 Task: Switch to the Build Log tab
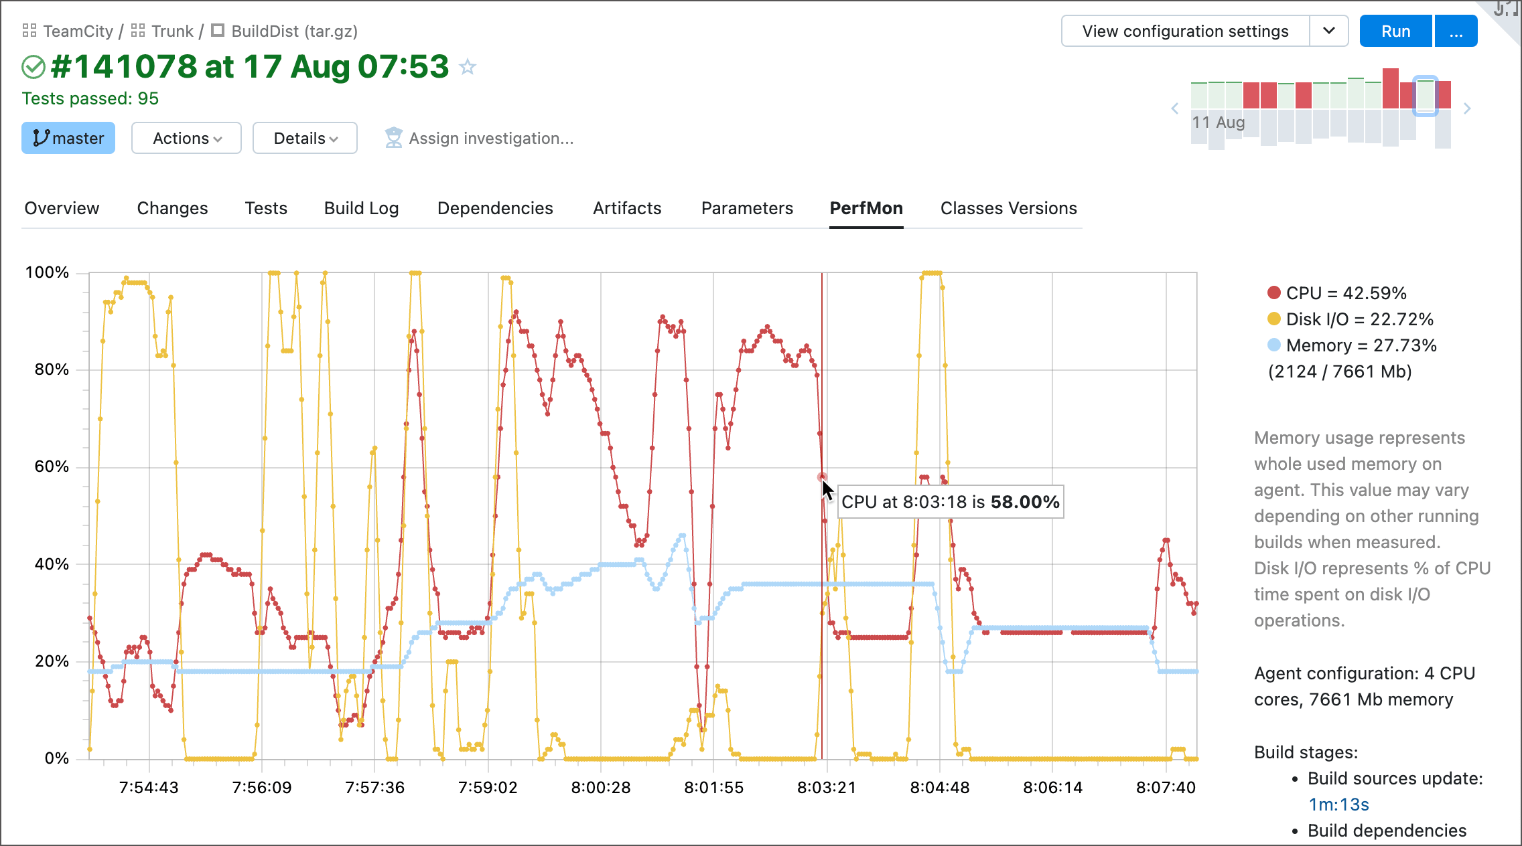pos(360,208)
